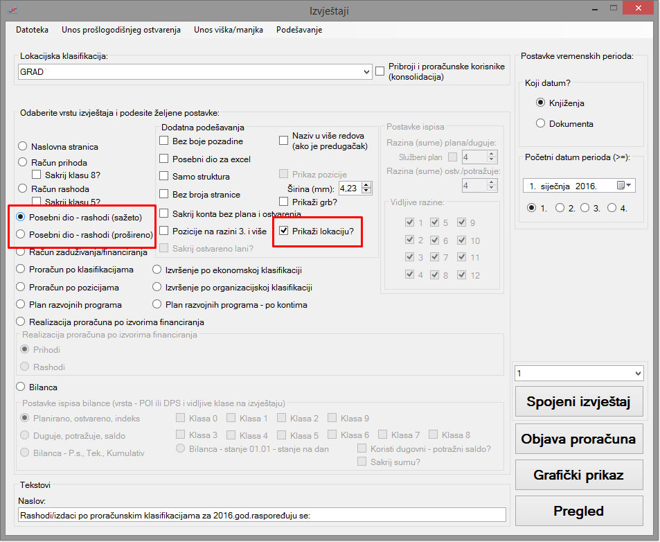Enable Bez boje pozadine option

pyautogui.click(x=164, y=141)
